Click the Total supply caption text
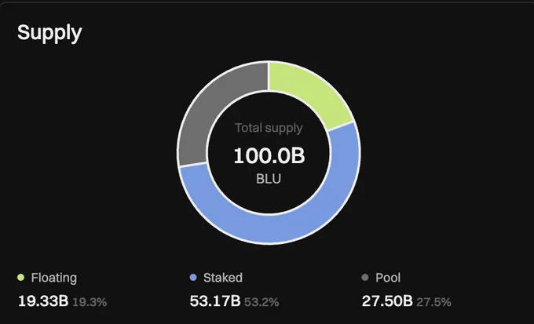 (269, 129)
